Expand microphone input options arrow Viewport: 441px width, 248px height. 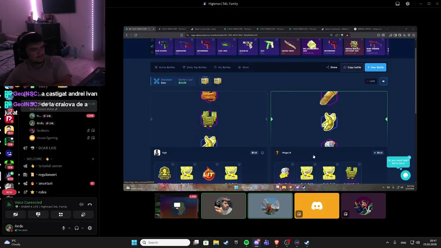(x=69, y=228)
